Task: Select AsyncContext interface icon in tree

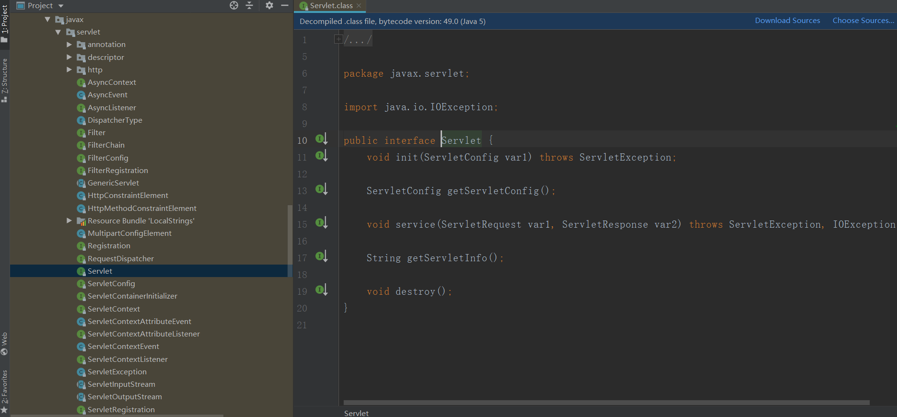Action: [x=82, y=82]
